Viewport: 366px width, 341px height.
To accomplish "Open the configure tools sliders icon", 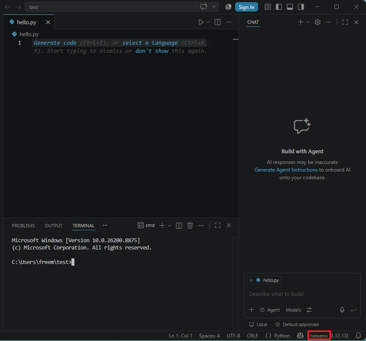I will [x=309, y=310].
